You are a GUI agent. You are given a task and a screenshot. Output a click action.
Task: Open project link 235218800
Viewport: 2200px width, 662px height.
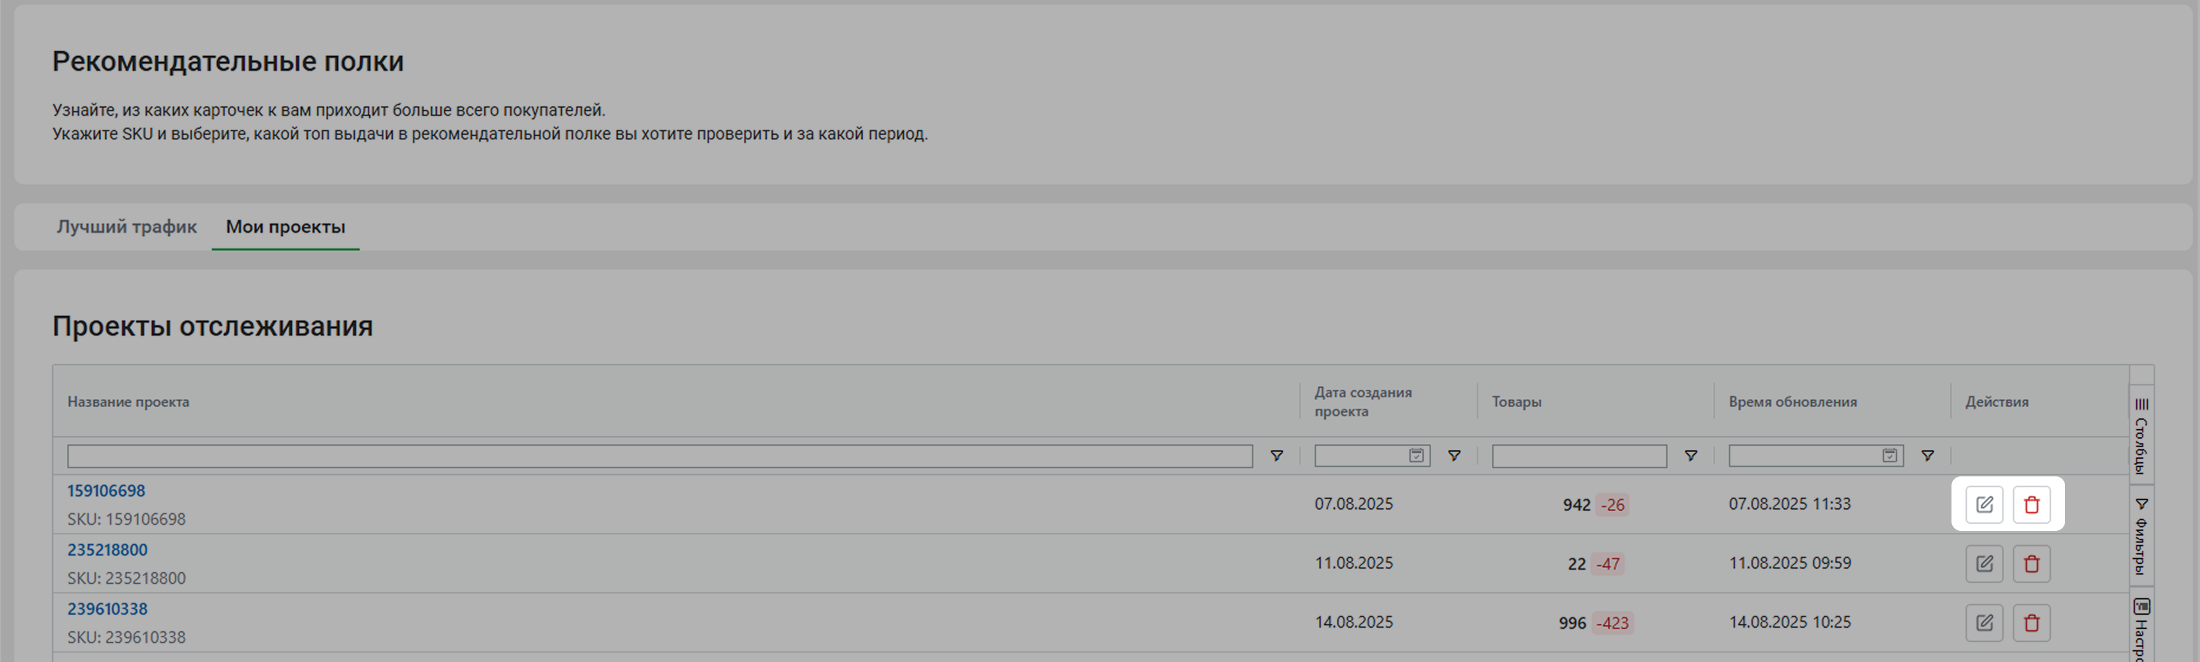click(x=108, y=549)
